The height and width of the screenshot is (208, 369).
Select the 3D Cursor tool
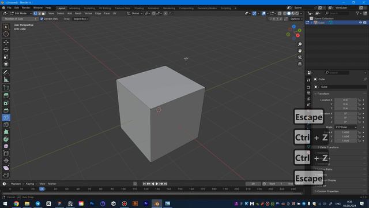[6, 34]
